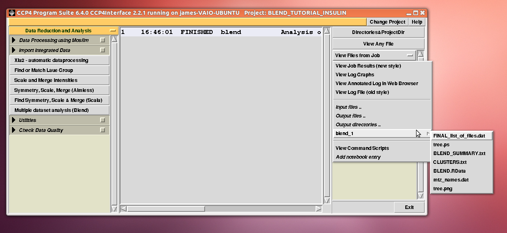Screen dimensions: 507x233
Task: Toggle square box beside Import Integrated Data
Action: point(103,50)
